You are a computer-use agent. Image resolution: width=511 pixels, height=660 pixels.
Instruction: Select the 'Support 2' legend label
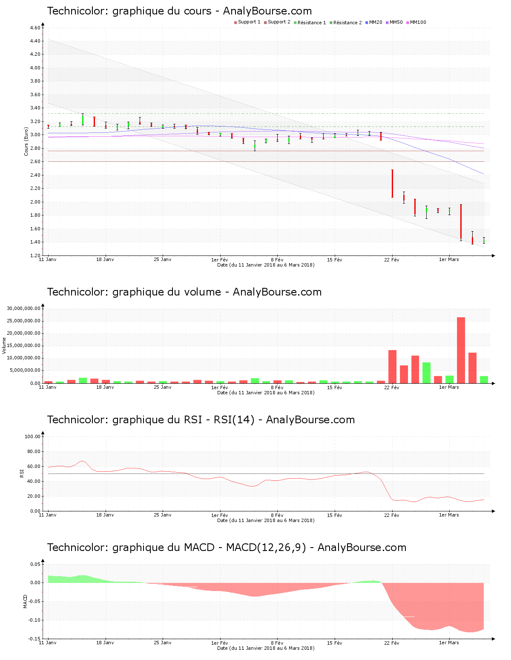tap(279, 22)
